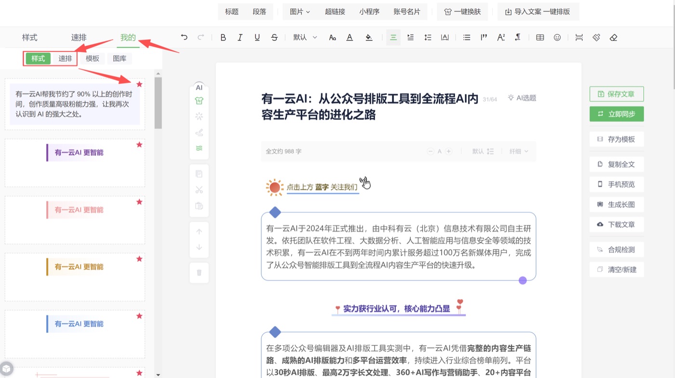Open the 图库 sub-tab
Viewport: 675px width, 378px height.
pos(120,59)
